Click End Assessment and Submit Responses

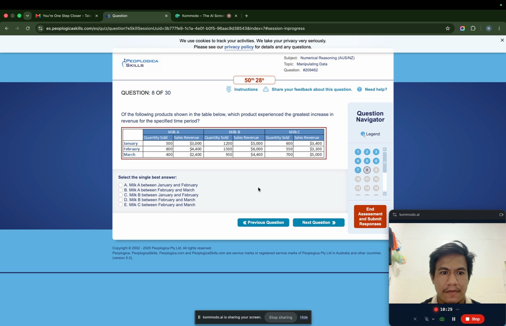pos(370,216)
